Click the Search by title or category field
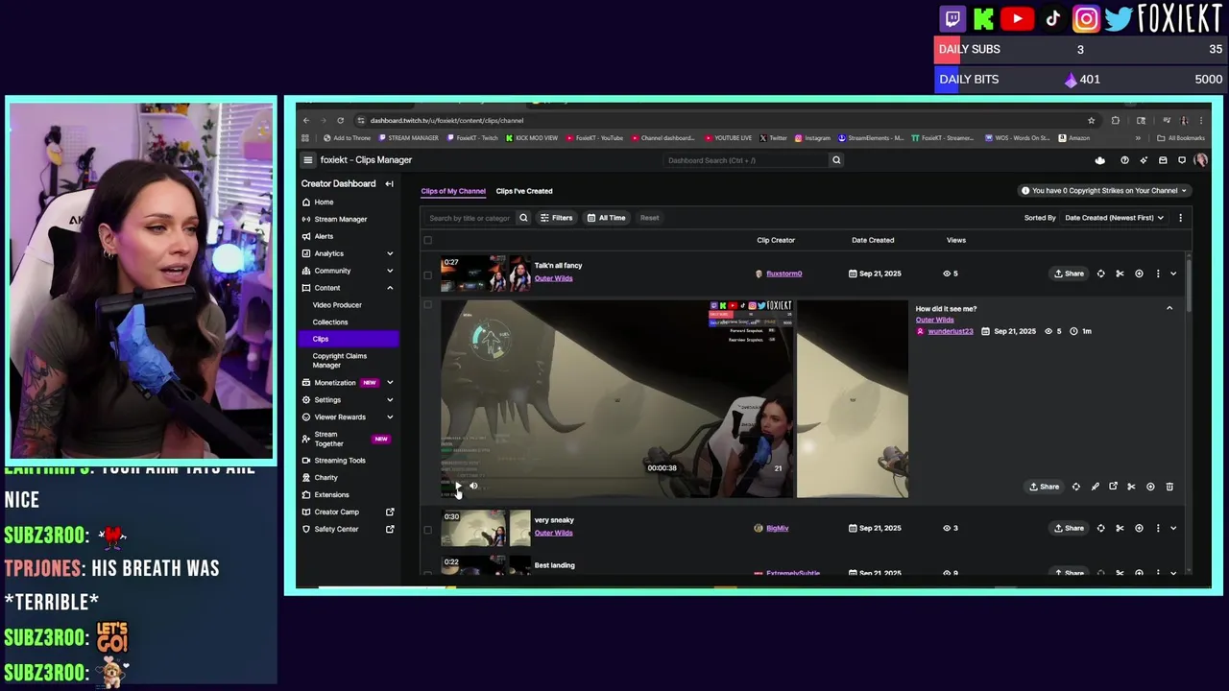Viewport: 1229px width, 691px height. point(469,218)
